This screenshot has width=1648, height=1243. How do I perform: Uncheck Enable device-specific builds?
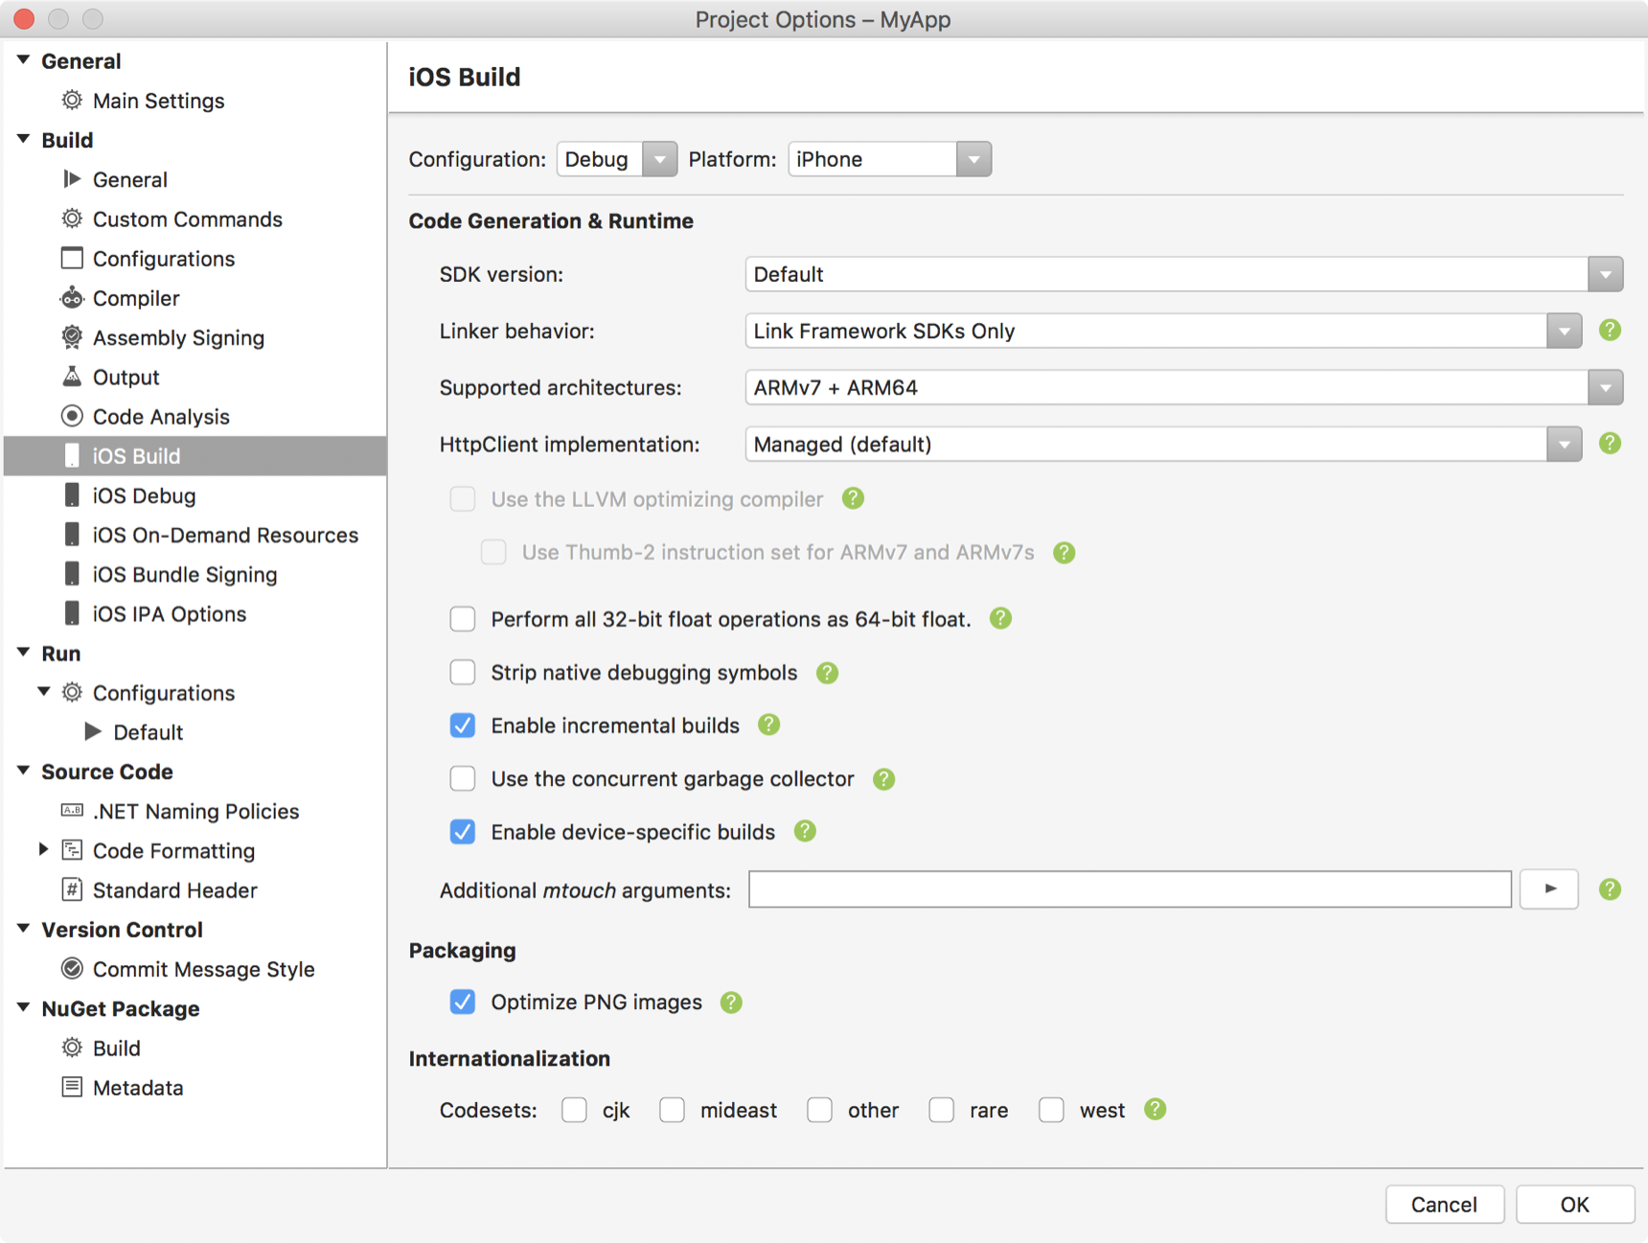click(x=463, y=832)
